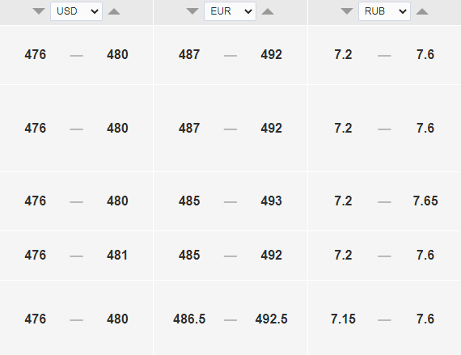This screenshot has width=461, height=355.
Task: Sort EUR buy rate descending arrow
Action: [192, 11]
